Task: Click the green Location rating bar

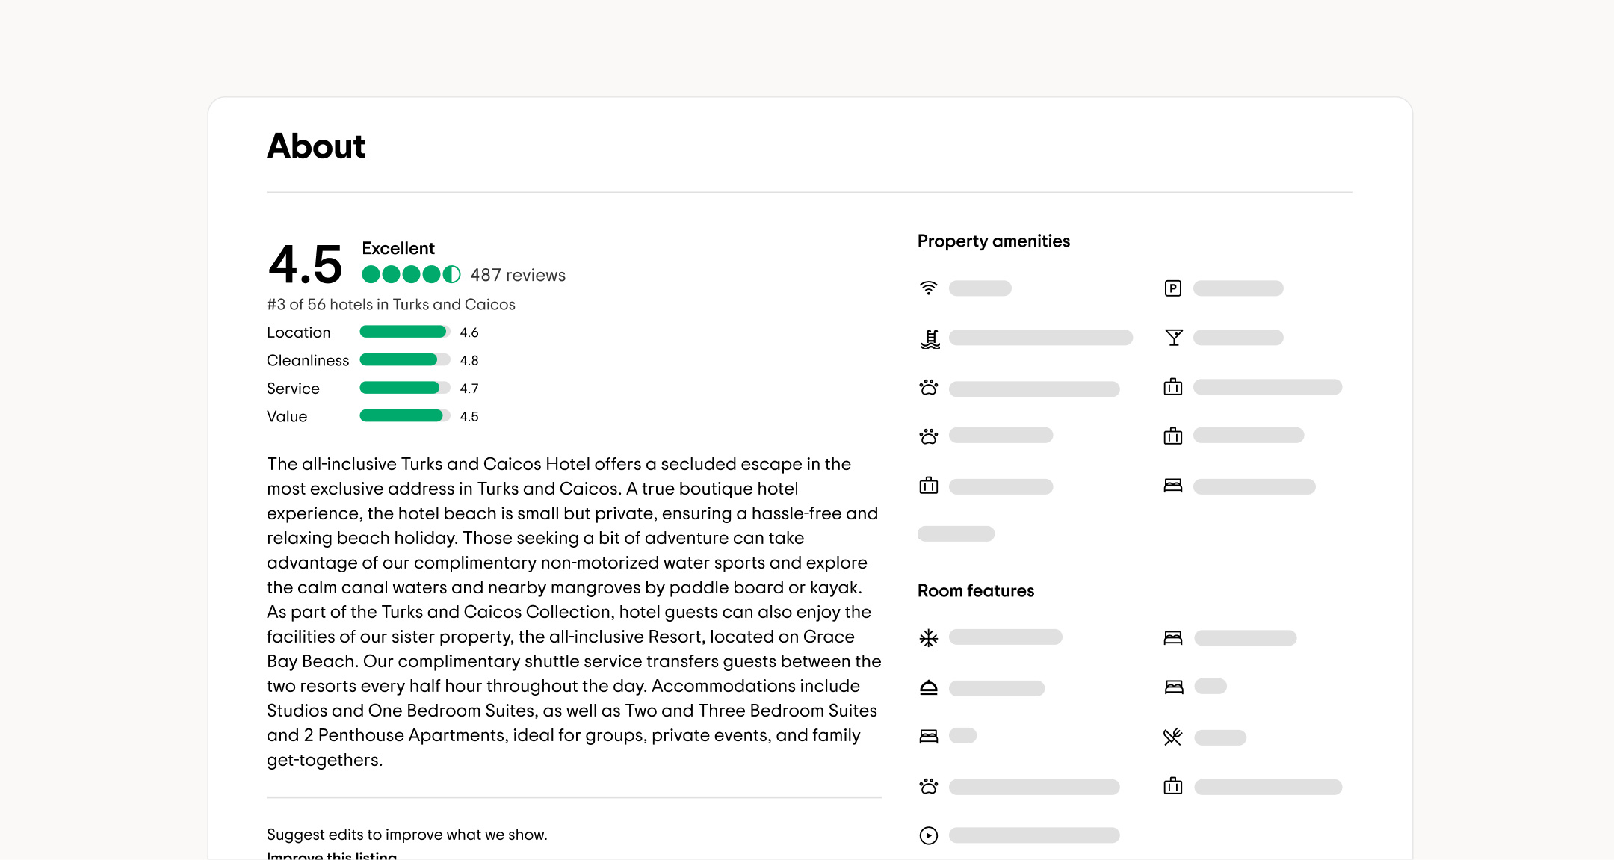Action: (x=403, y=332)
